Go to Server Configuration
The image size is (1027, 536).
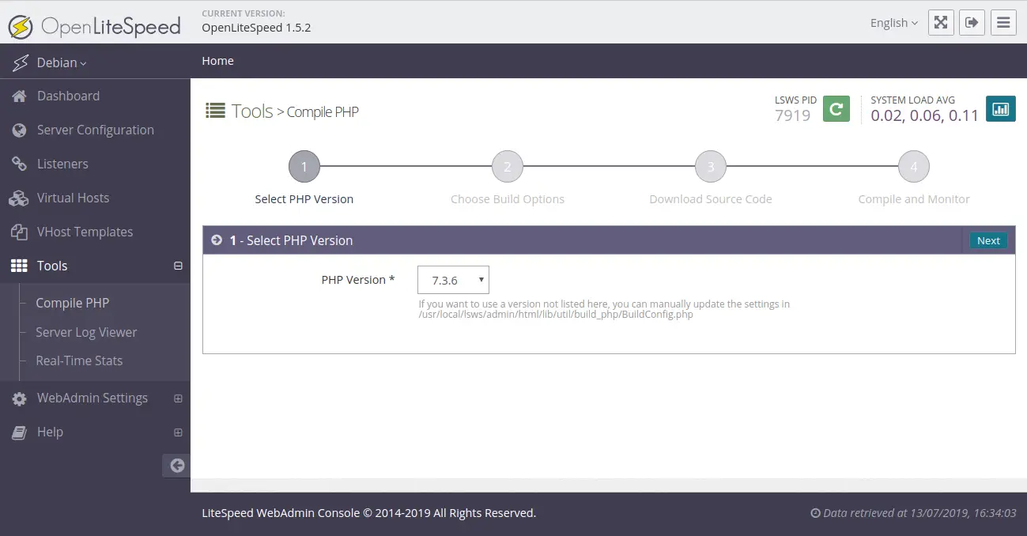click(x=95, y=130)
